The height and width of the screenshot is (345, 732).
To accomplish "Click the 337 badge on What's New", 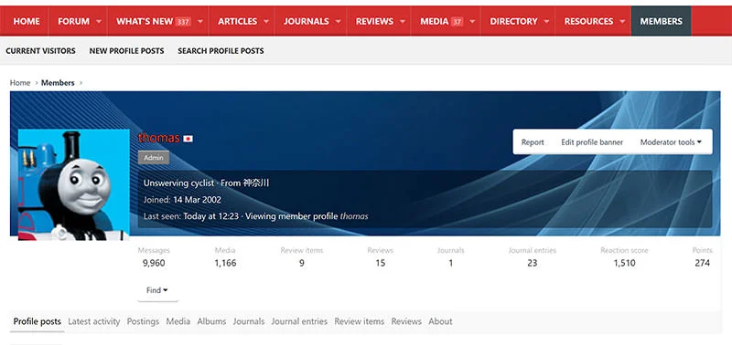I will click(183, 21).
